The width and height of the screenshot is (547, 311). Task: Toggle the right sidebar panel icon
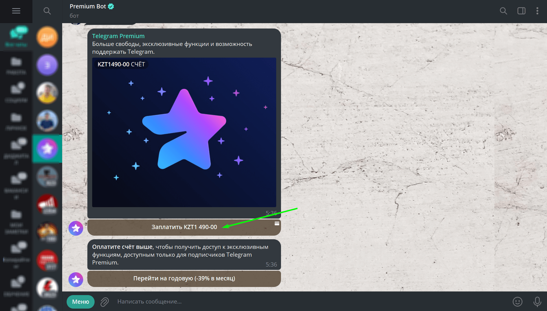coord(521,11)
